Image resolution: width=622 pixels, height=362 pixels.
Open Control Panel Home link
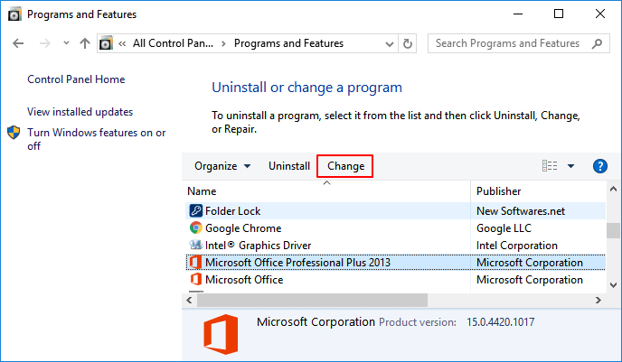[76, 79]
